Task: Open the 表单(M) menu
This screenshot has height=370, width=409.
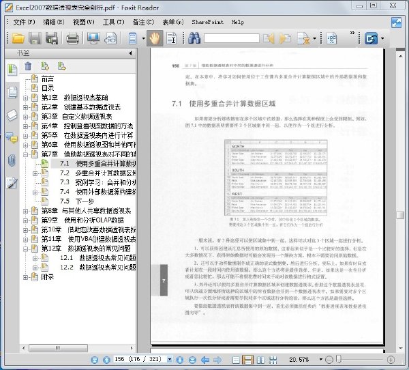Action: pos(173,23)
